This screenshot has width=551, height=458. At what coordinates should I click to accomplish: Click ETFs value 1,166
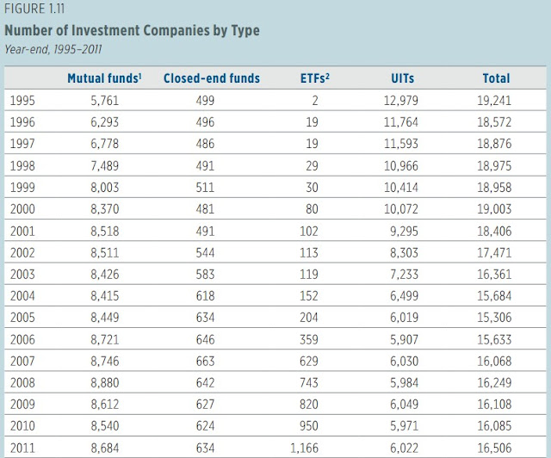tap(304, 448)
